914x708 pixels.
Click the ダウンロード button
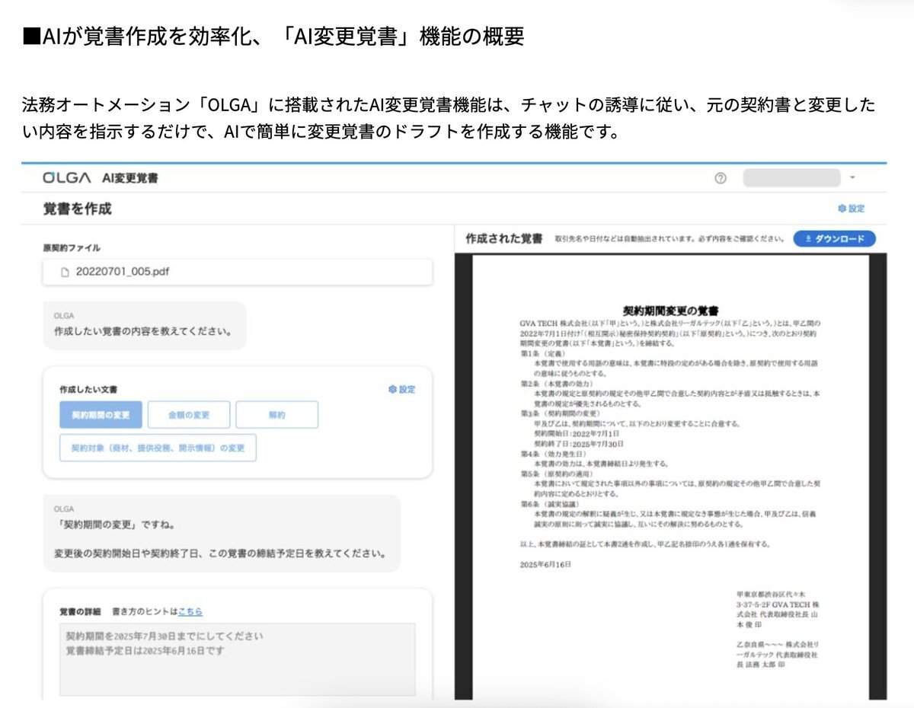point(835,239)
